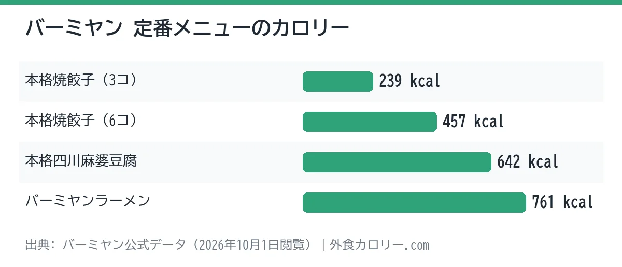Click the 457 kcal value text
622x267 pixels.
[x=473, y=122]
